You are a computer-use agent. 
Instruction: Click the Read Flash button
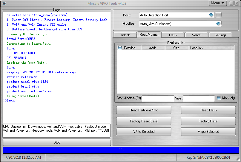click(208, 110)
